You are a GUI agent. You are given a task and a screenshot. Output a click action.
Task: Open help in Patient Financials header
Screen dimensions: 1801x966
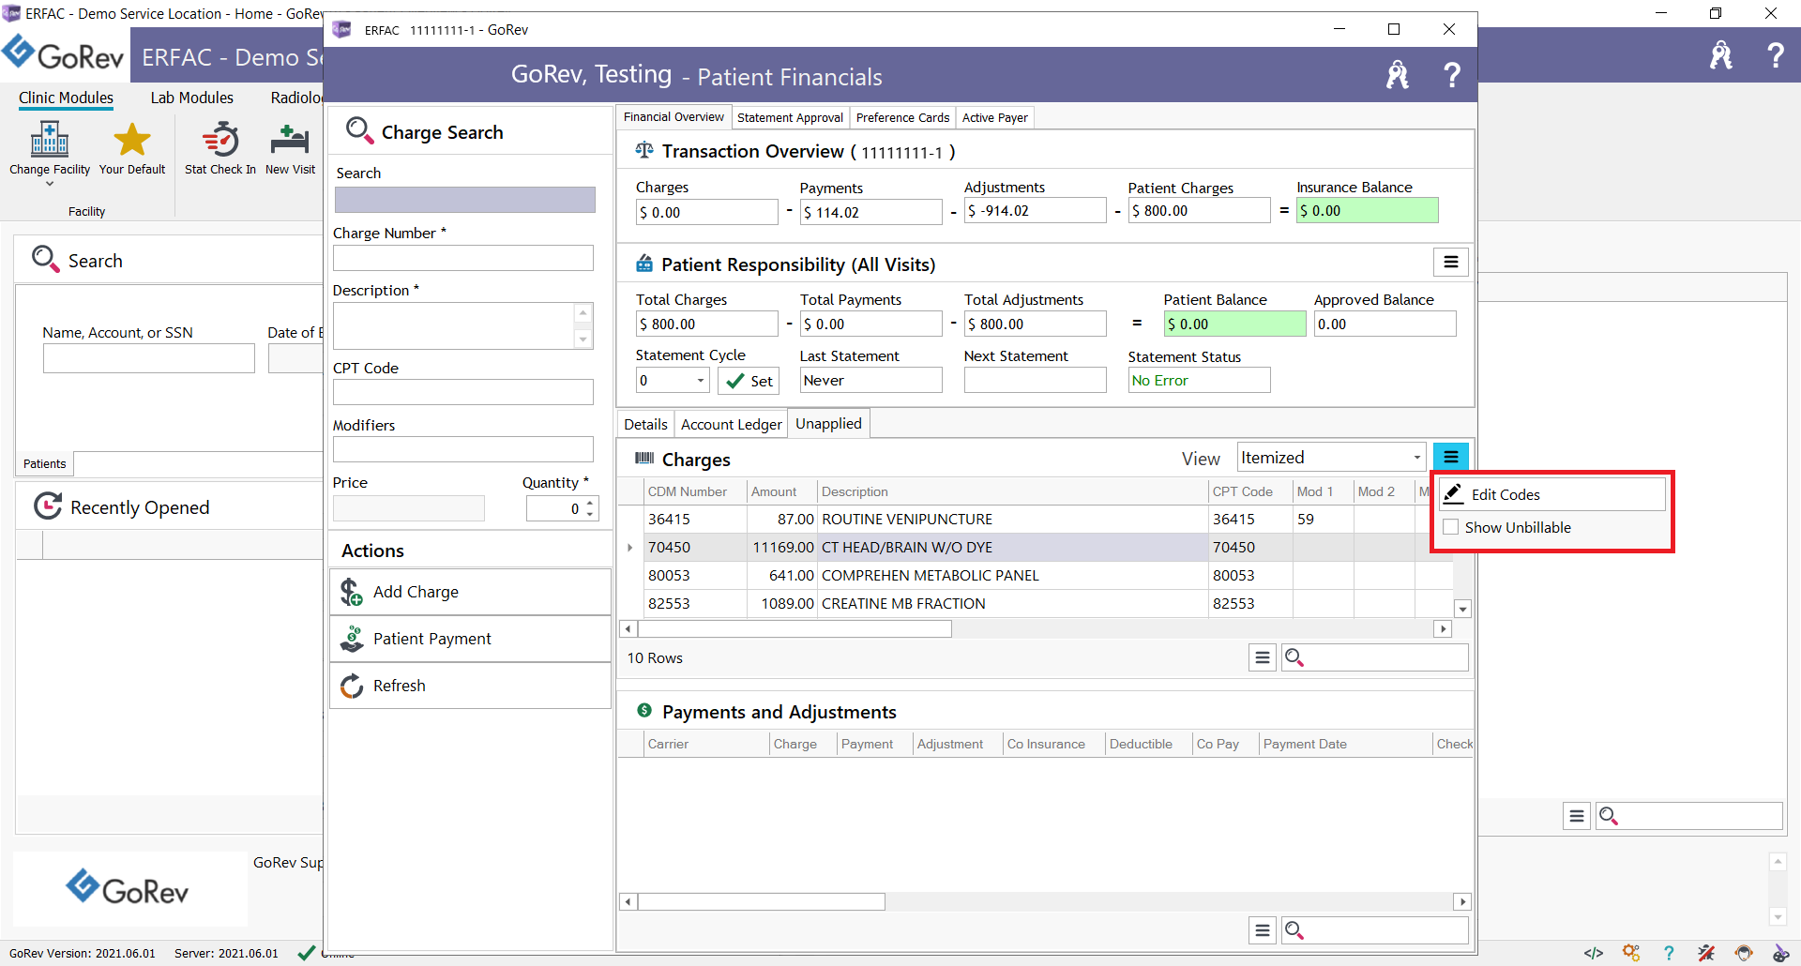point(1452,75)
